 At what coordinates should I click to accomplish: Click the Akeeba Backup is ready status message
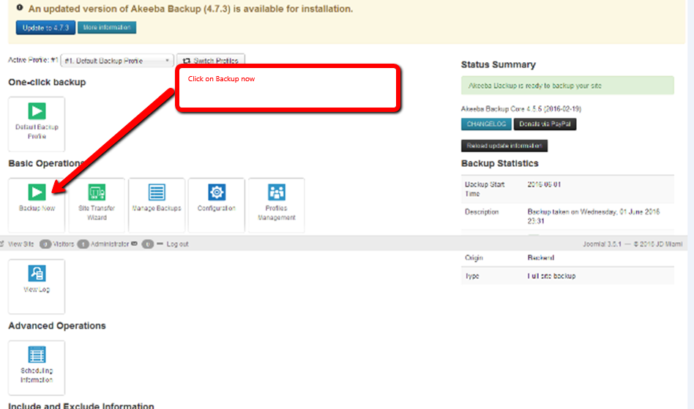pos(567,86)
